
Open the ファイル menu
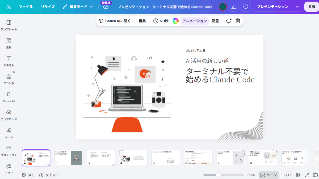[x=26, y=7]
